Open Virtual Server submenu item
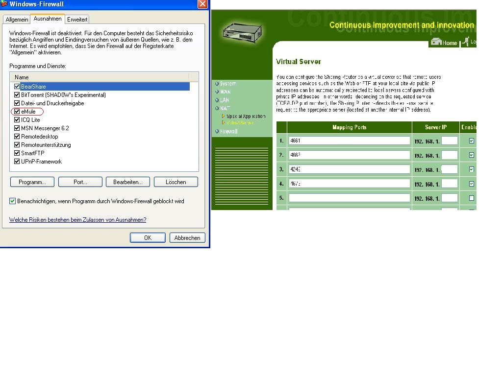The width and height of the screenshot is (502, 376). [240, 122]
